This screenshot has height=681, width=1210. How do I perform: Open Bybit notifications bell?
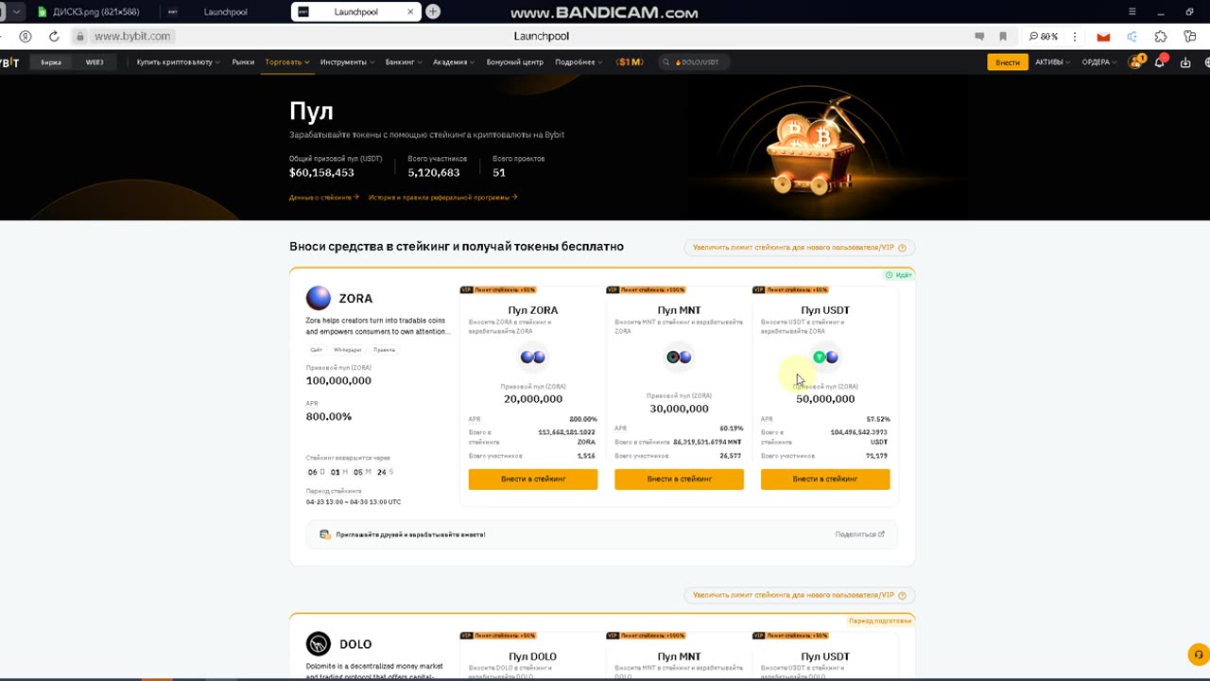pyautogui.click(x=1160, y=62)
